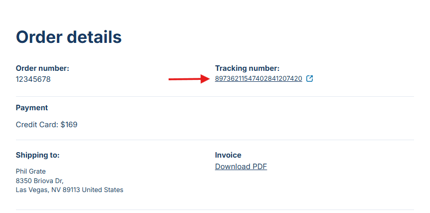Click the divider line above Shipping to
This screenshot has width=430, height=213.
215,140
